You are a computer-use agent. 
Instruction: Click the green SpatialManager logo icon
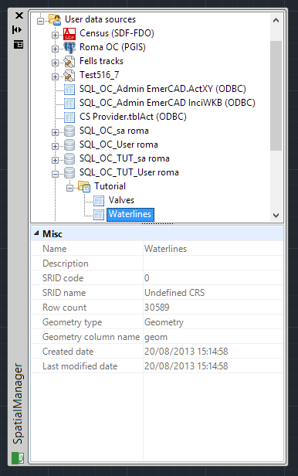[18, 457]
